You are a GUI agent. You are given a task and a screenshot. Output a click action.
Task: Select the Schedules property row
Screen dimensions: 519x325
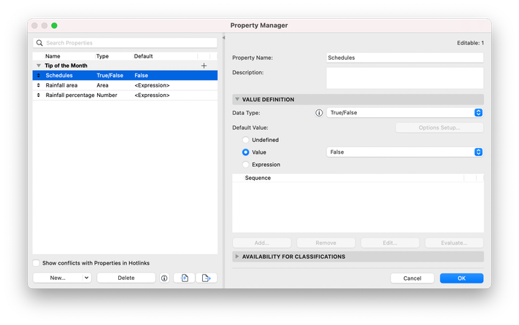(x=125, y=75)
